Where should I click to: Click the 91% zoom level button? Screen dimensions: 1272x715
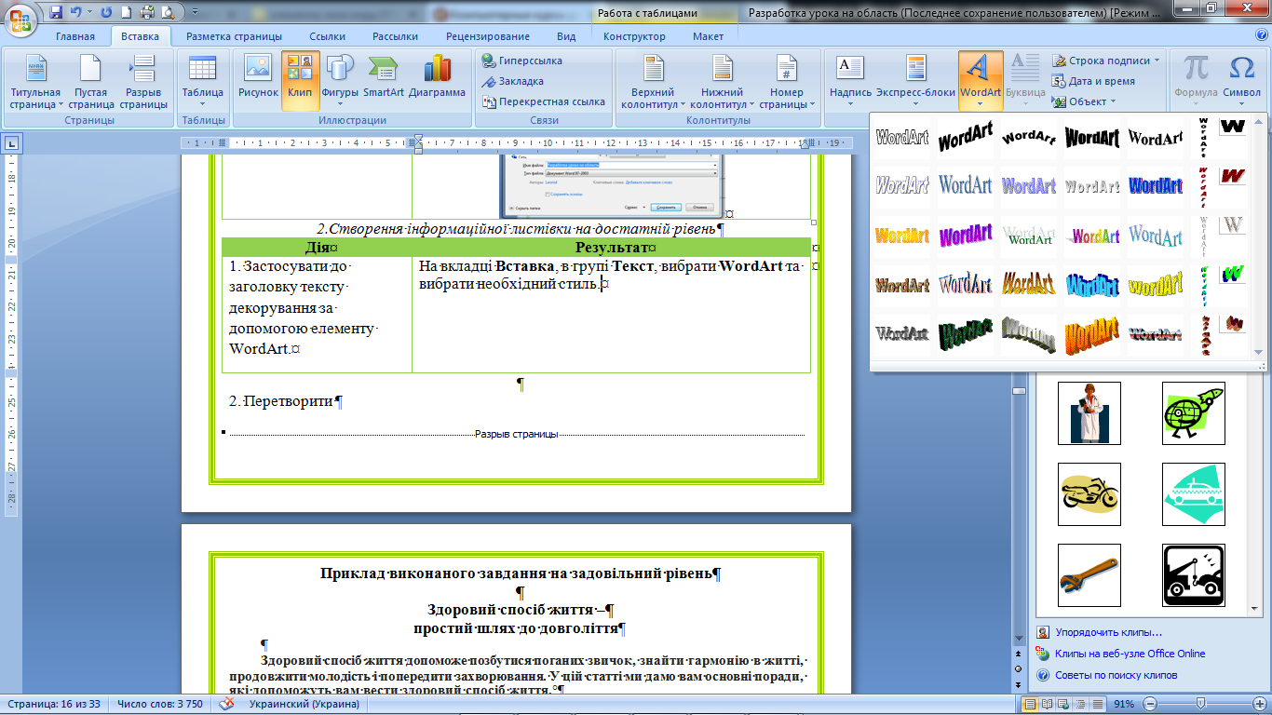(x=1124, y=704)
